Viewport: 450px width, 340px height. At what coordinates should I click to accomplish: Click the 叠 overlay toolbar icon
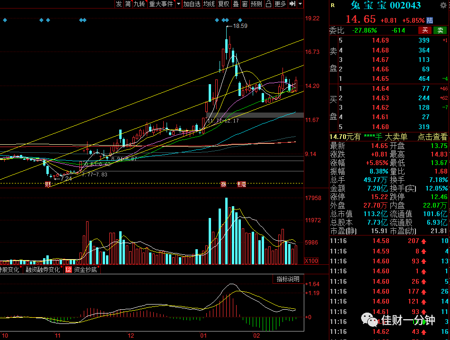[236, 4]
